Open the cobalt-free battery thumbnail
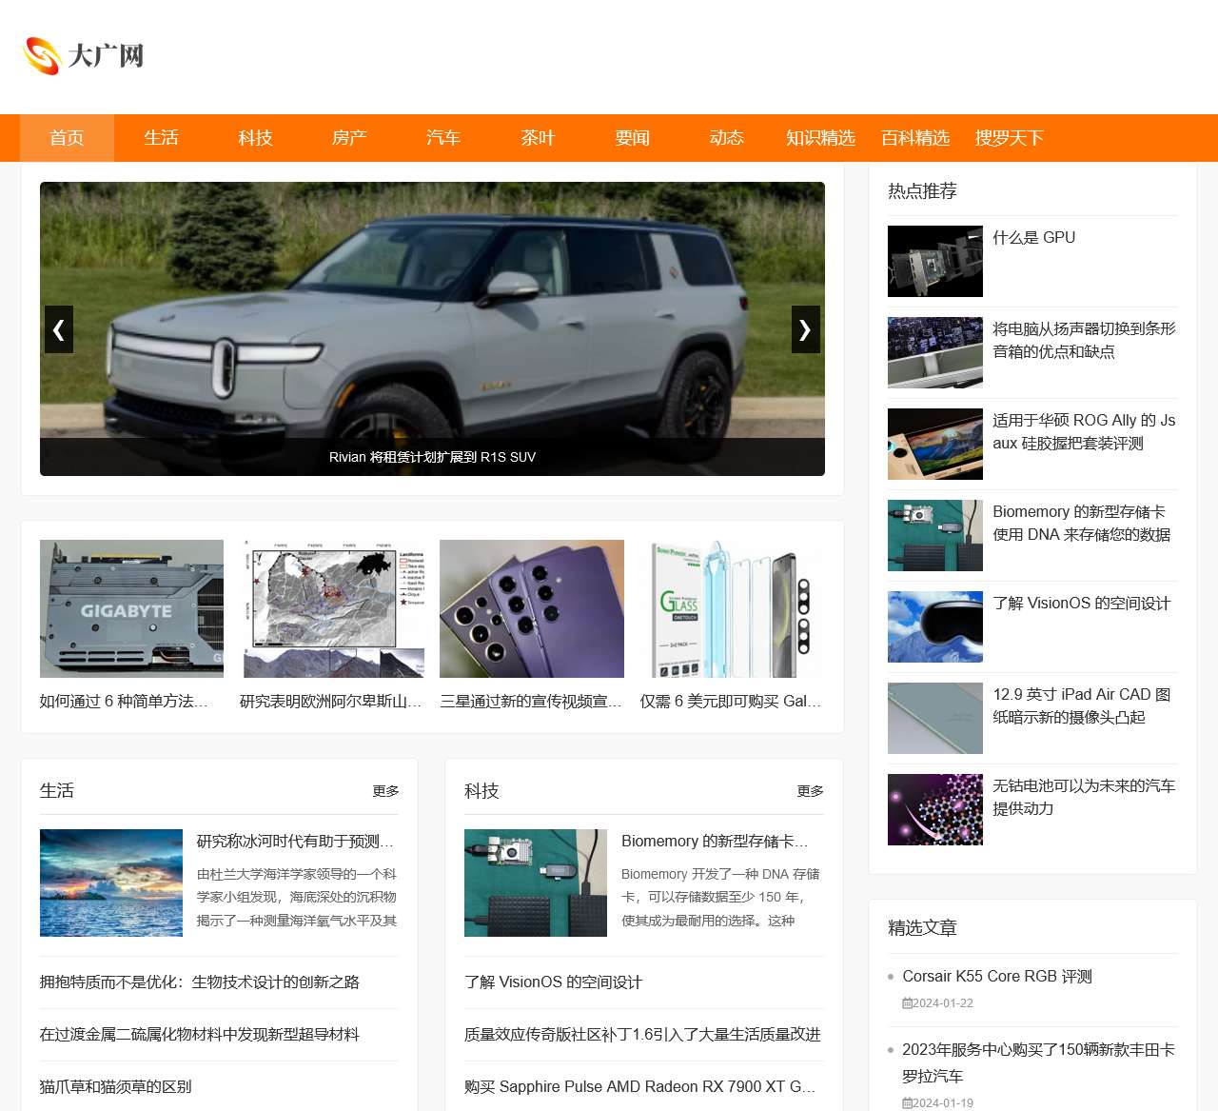 coord(935,809)
